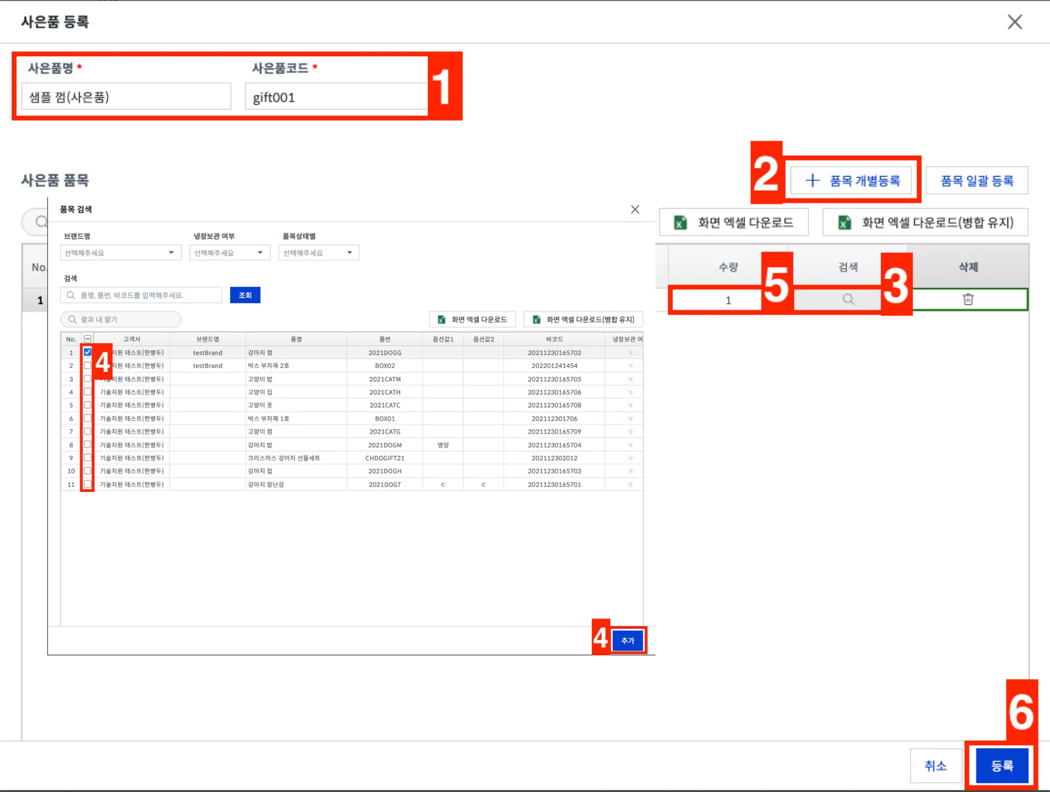Check the 박스 부자재 2호 row checkbox

tap(88, 365)
